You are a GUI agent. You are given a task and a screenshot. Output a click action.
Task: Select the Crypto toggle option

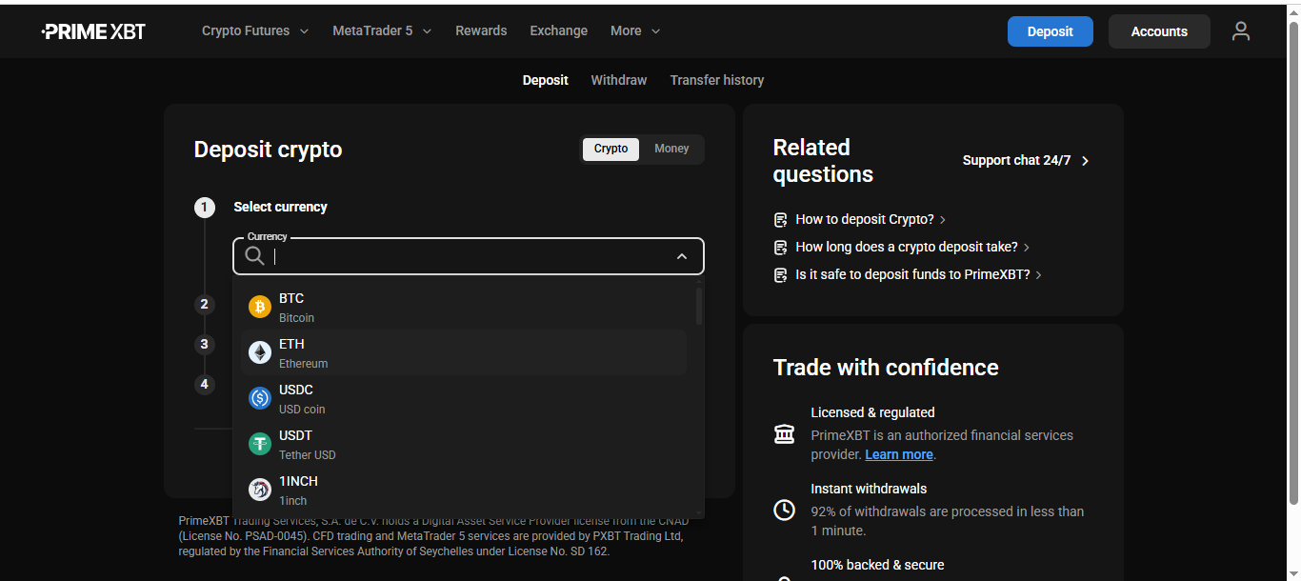click(x=610, y=149)
